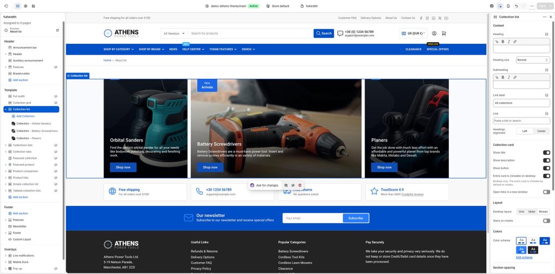Collapse the Collection list tree item
The width and height of the screenshot is (555, 274).
[5, 110]
